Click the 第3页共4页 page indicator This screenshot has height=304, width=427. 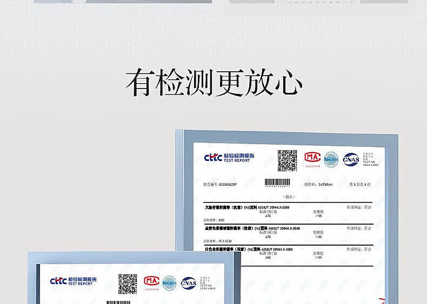(360, 184)
